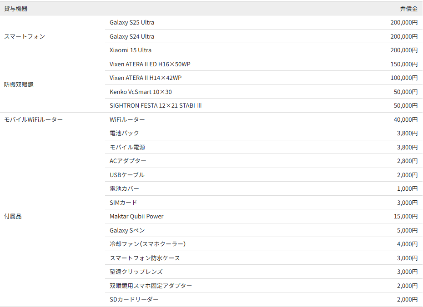
Task: Select the SIGHTRON FESTA 12×21 STABI III row
Action: (x=155, y=105)
